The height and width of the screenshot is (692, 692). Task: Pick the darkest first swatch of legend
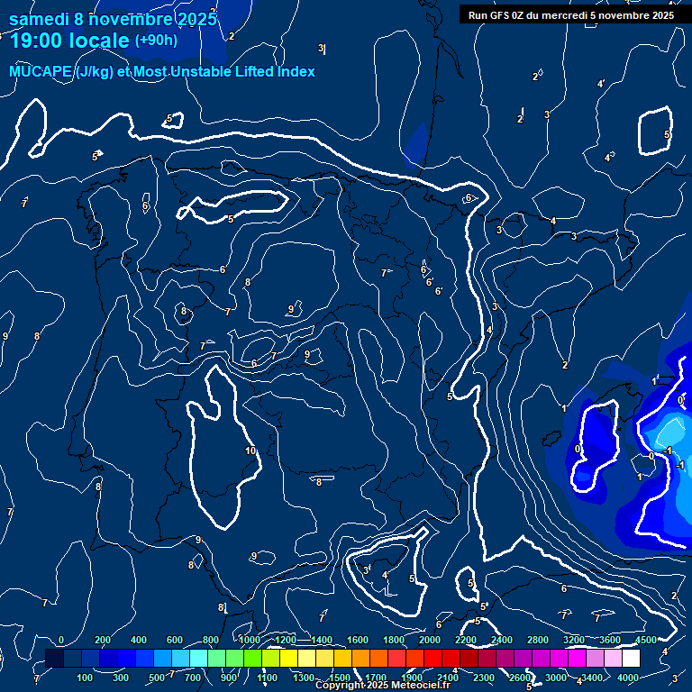[x=54, y=658]
